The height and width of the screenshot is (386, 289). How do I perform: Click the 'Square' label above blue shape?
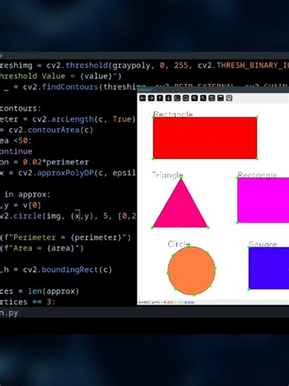tap(262, 244)
